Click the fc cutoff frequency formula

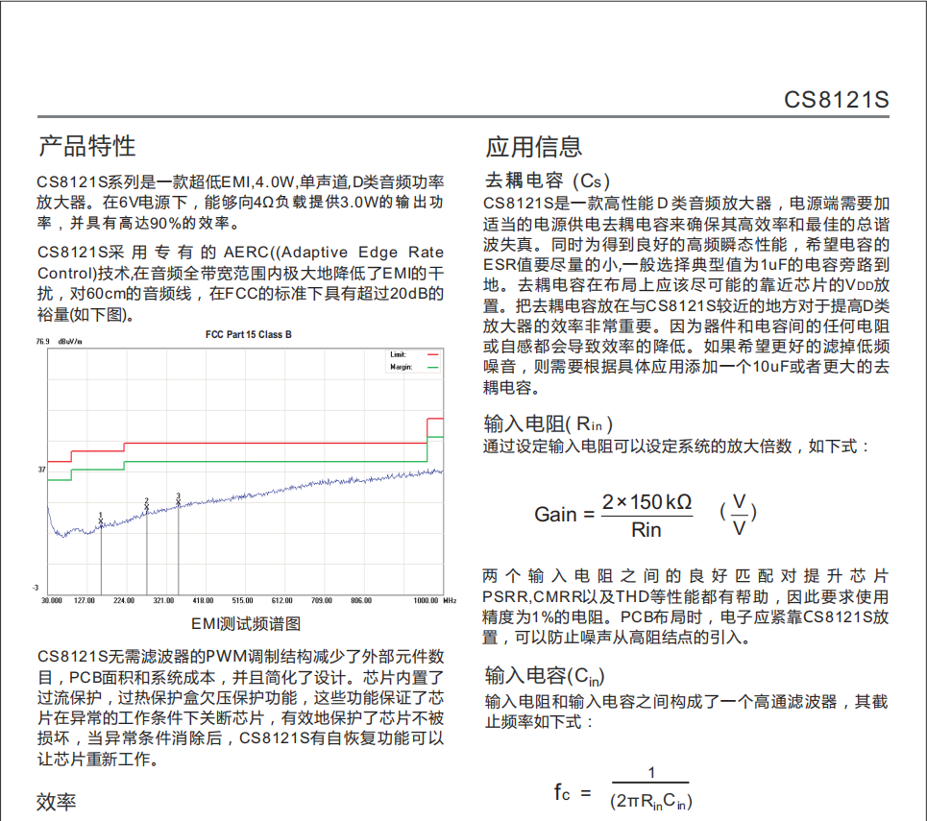coord(623,790)
